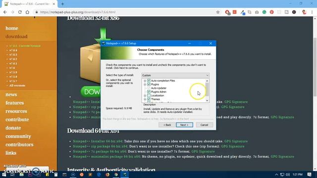317x178 pixels.
Task: Open the download sidebar section
Action: point(16,37)
